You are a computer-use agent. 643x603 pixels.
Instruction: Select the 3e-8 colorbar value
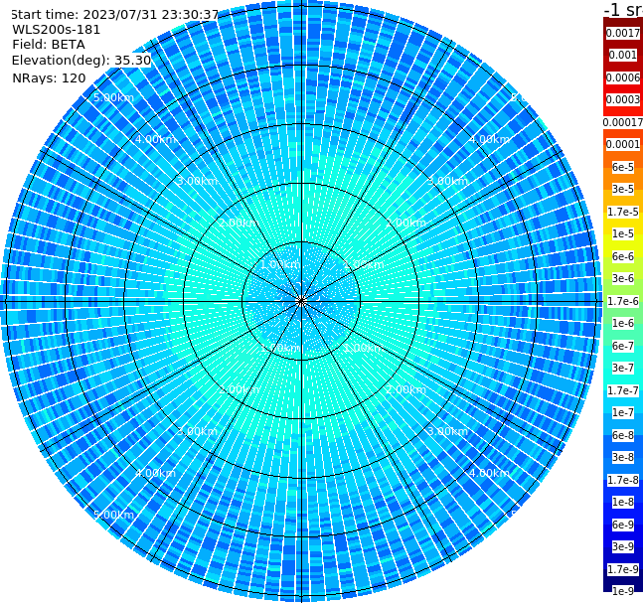tap(623, 457)
